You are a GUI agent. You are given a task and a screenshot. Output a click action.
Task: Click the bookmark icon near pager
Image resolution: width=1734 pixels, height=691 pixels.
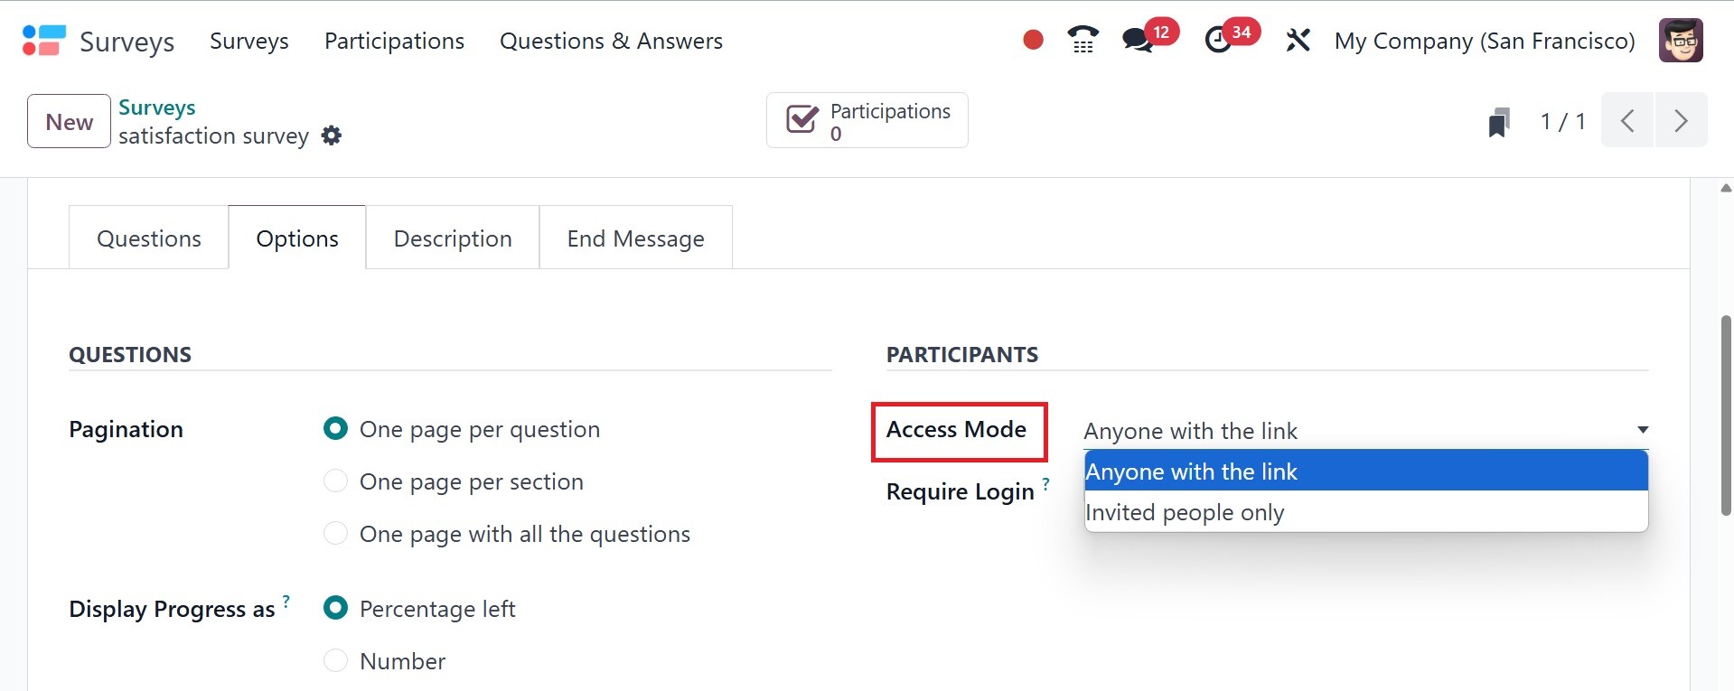coord(1499,122)
